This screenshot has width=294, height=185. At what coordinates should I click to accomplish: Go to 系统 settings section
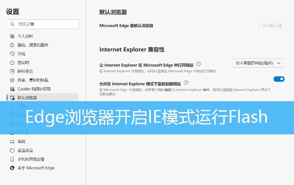pyautogui.click(x=21, y=141)
